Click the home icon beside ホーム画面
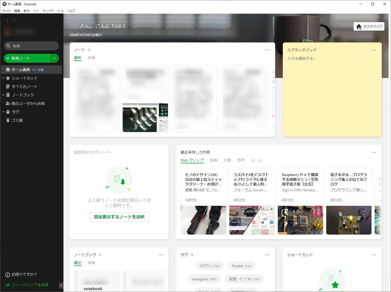This screenshot has width=391, height=292. [x=8, y=70]
